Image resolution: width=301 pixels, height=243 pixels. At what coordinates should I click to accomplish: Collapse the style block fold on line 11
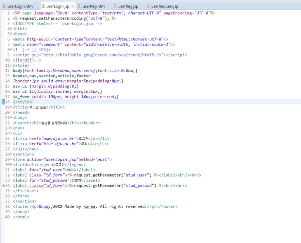(x=11, y=65)
